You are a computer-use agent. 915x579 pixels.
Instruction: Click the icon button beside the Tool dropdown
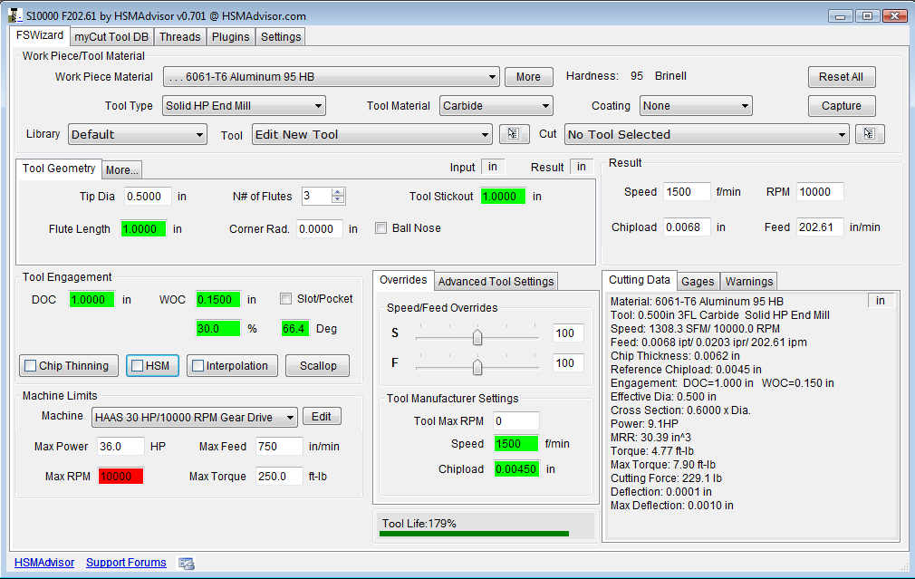click(514, 134)
